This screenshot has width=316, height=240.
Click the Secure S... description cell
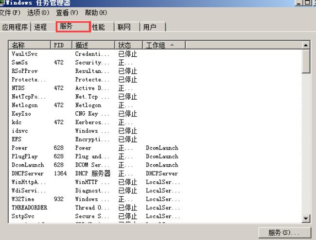(92, 216)
